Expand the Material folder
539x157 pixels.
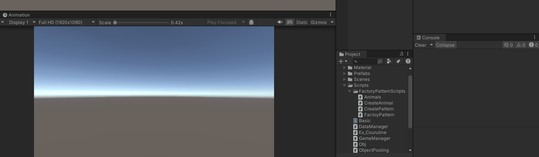pyautogui.click(x=344, y=68)
